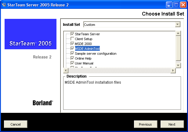Uncheck the Sample server configuration checkbox
Screen dimensions: 188x132
pos(72,54)
